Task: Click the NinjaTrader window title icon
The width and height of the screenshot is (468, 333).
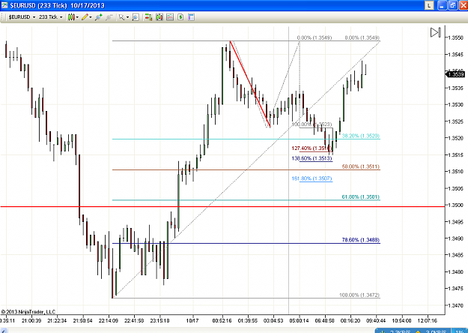Action: 4,5
